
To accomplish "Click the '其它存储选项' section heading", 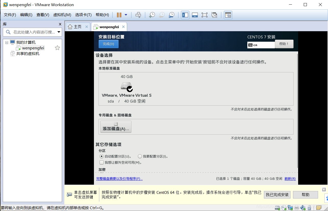I will [x=108, y=145].
